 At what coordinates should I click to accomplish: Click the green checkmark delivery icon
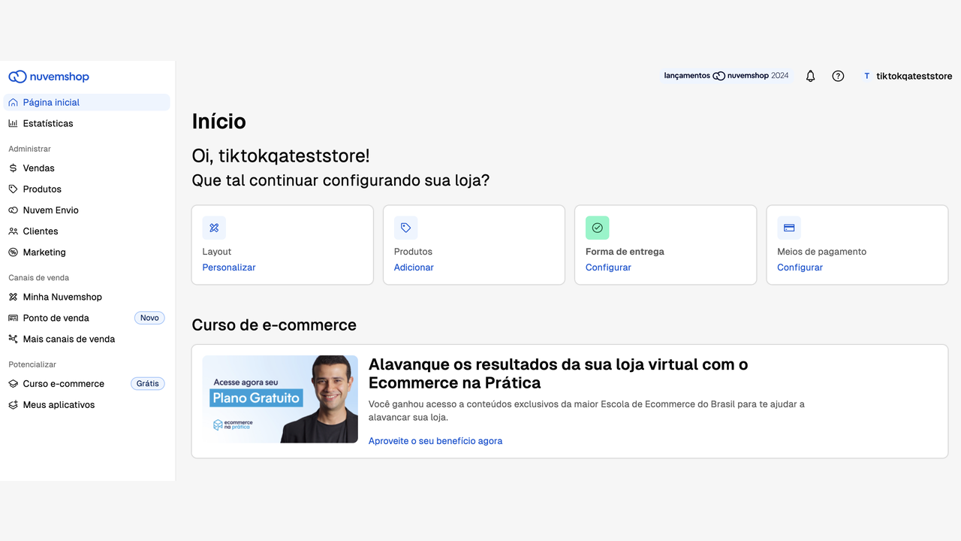[x=597, y=228]
